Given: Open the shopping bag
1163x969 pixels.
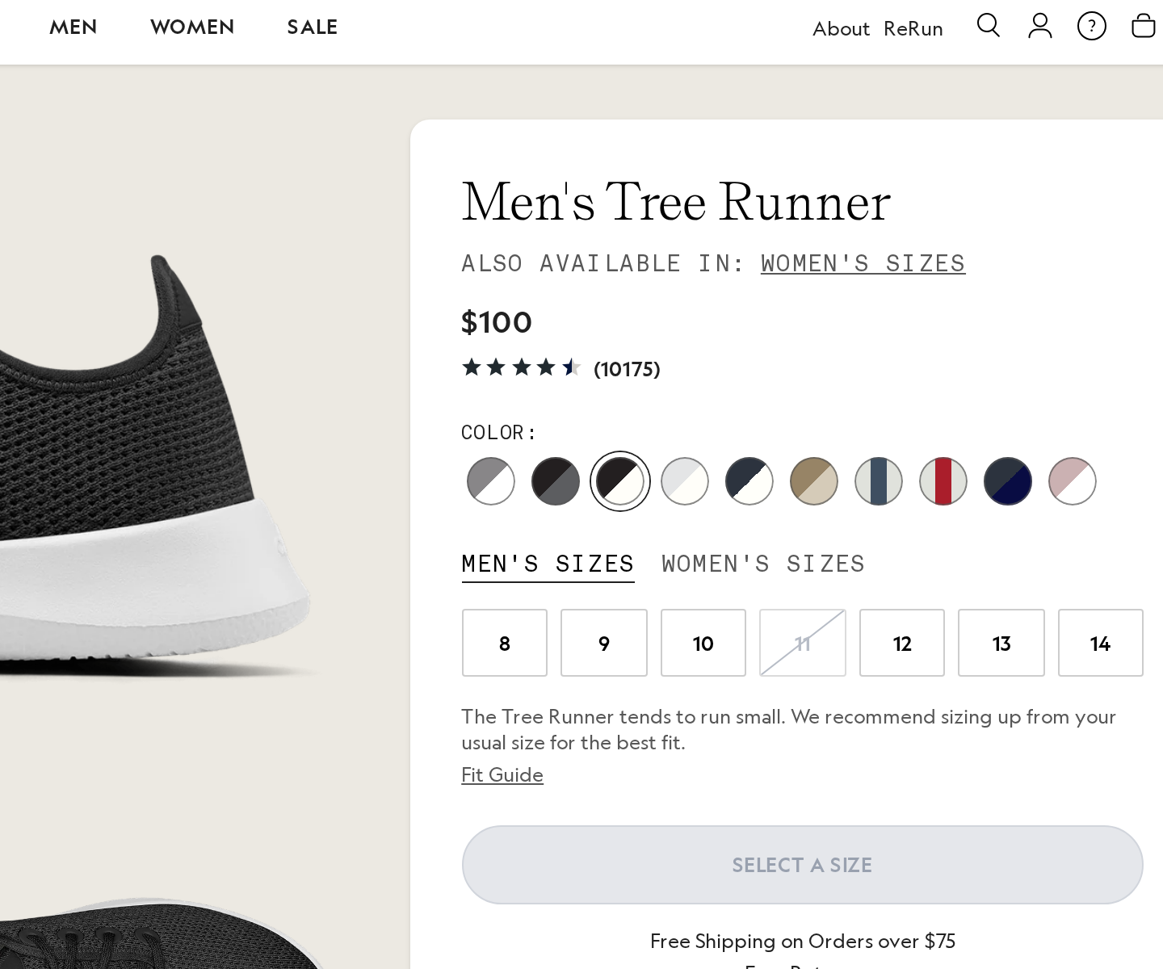Looking at the screenshot, I should point(1144,26).
